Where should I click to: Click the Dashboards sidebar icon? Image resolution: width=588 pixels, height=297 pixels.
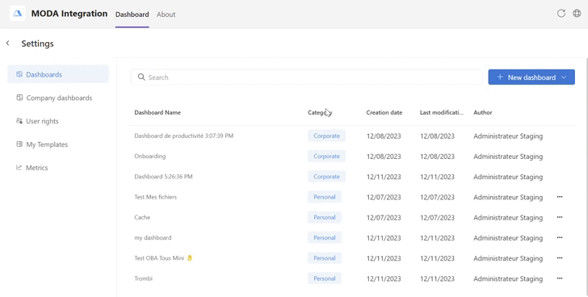pyautogui.click(x=19, y=74)
